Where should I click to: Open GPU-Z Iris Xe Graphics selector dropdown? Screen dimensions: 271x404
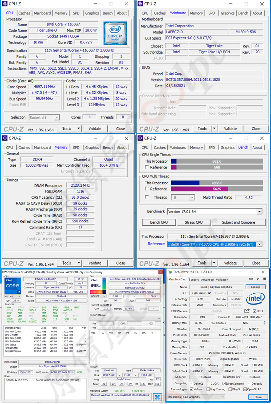click(196, 397)
